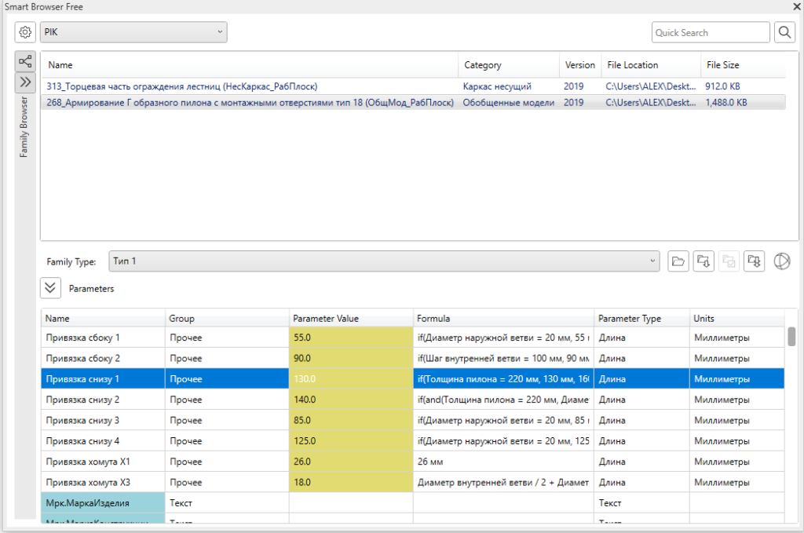Click the round 3D preview icon
The image size is (804, 533).
pyautogui.click(x=782, y=261)
